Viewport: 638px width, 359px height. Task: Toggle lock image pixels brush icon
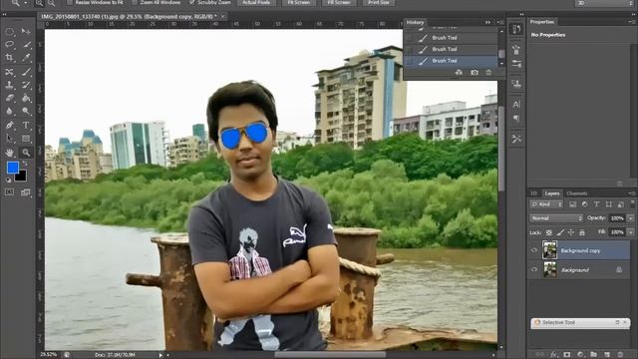pos(560,232)
